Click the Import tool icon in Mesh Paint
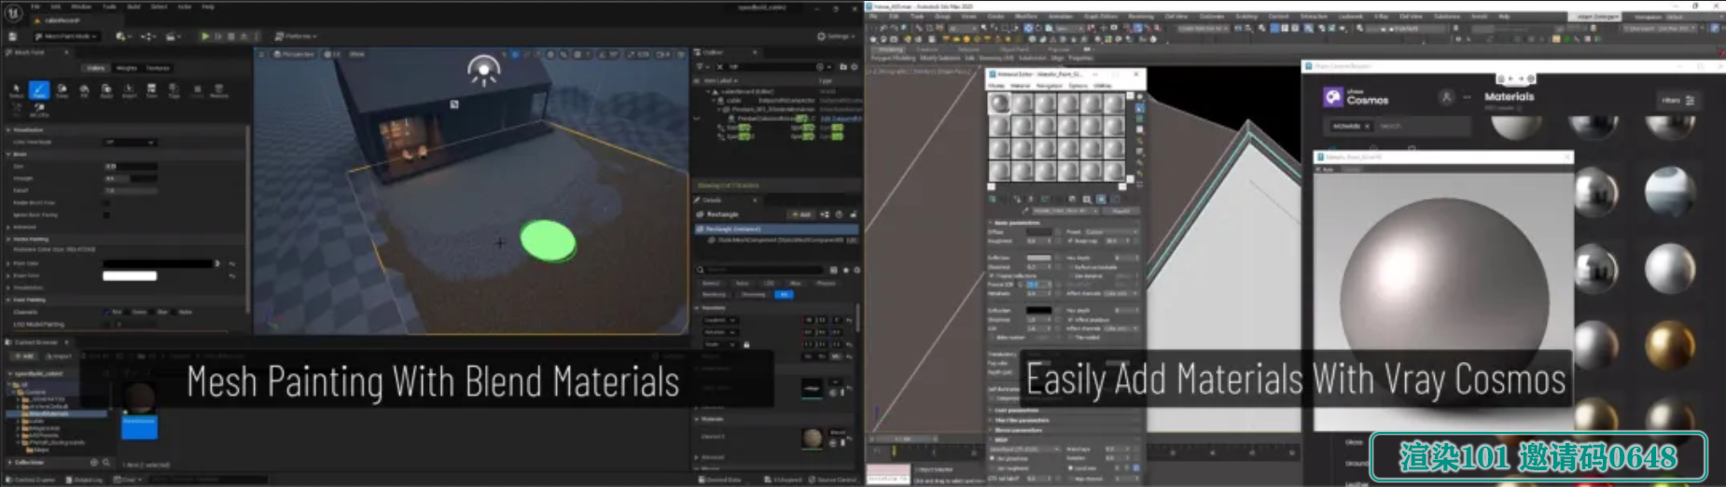This screenshot has width=1726, height=487. [129, 90]
